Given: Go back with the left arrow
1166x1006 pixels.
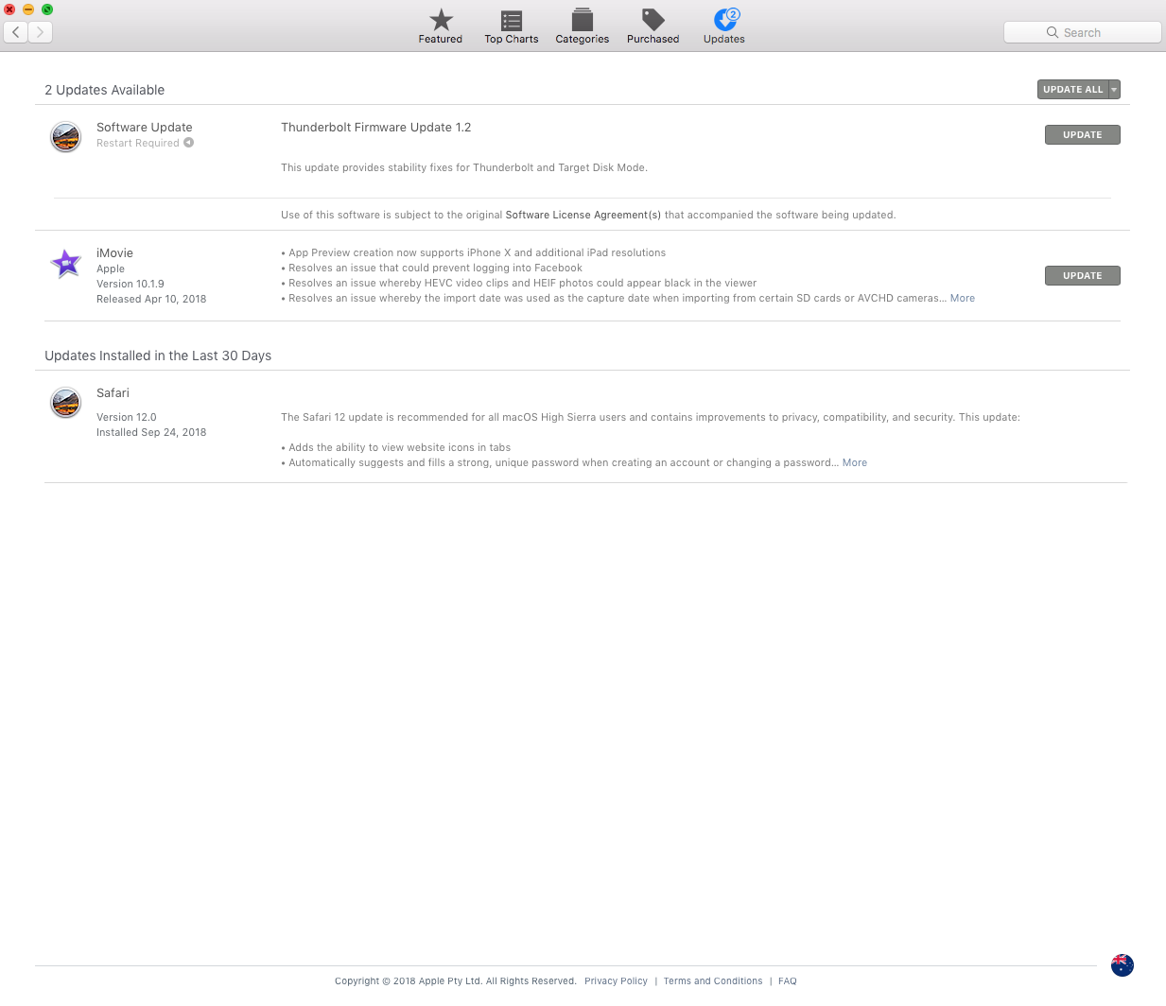Looking at the screenshot, I should click(16, 32).
